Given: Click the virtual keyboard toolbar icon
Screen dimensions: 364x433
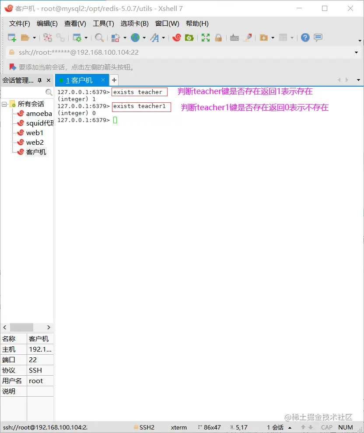Looking at the screenshot, I should (x=234, y=38).
